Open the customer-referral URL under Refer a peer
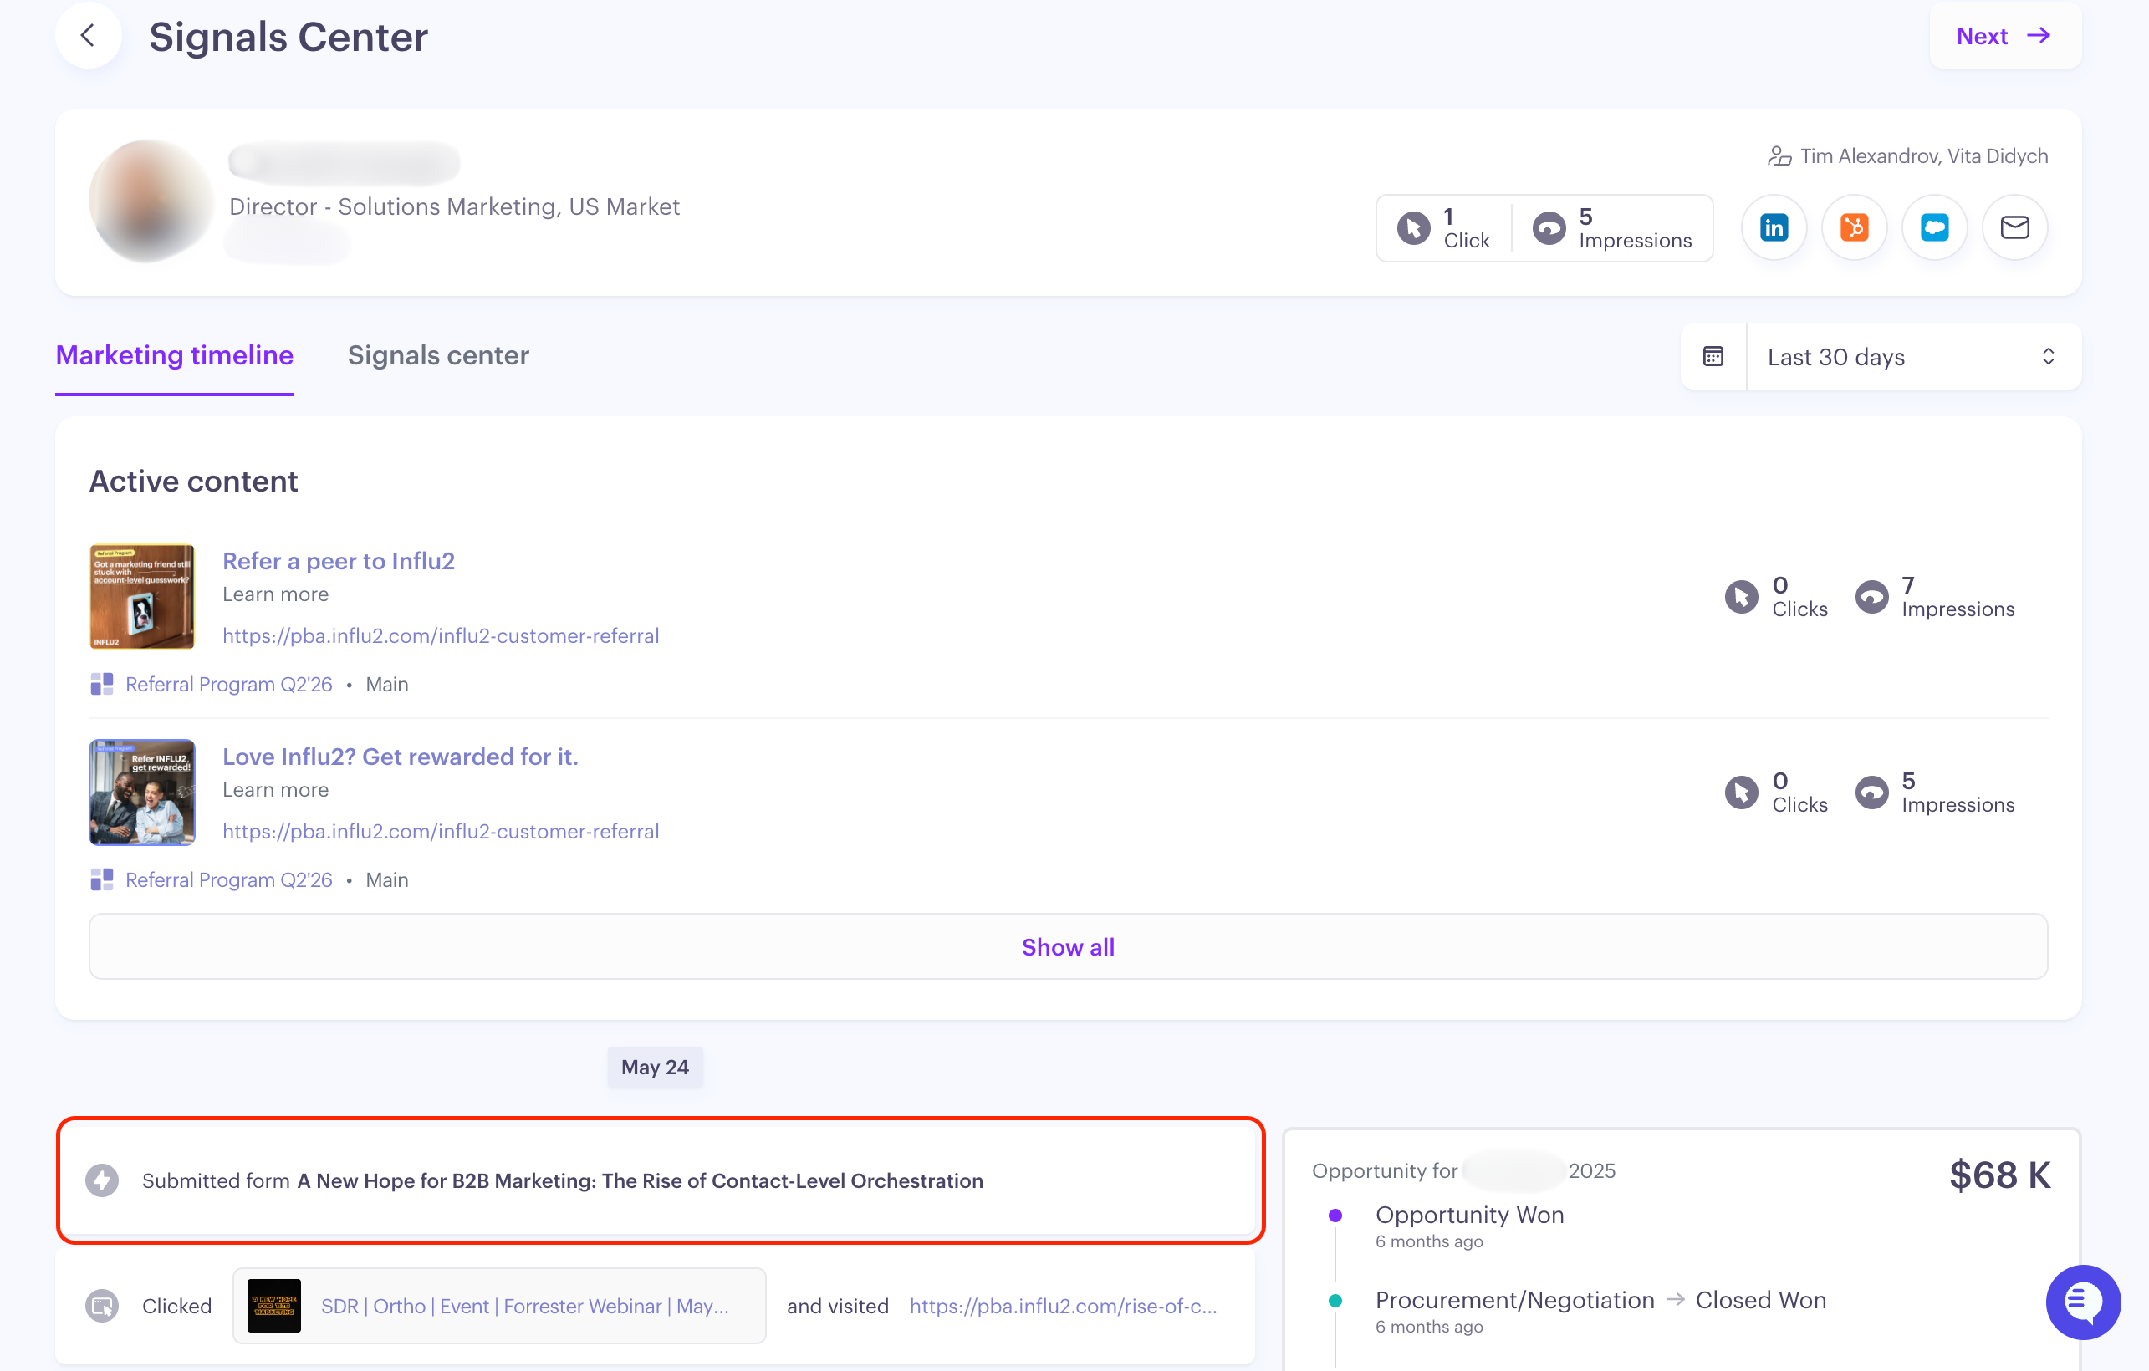The image size is (2149, 1371). tap(441, 636)
